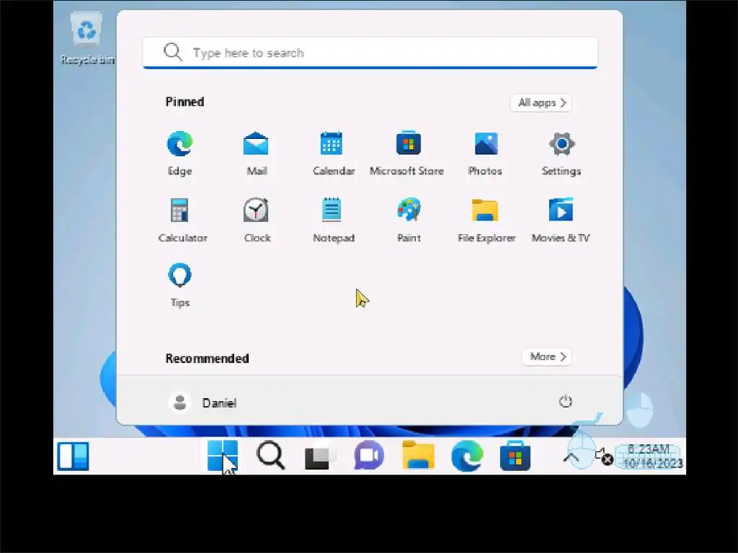Launch Chat from the taskbar
Image resolution: width=738 pixels, height=553 pixels.
[369, 456]
